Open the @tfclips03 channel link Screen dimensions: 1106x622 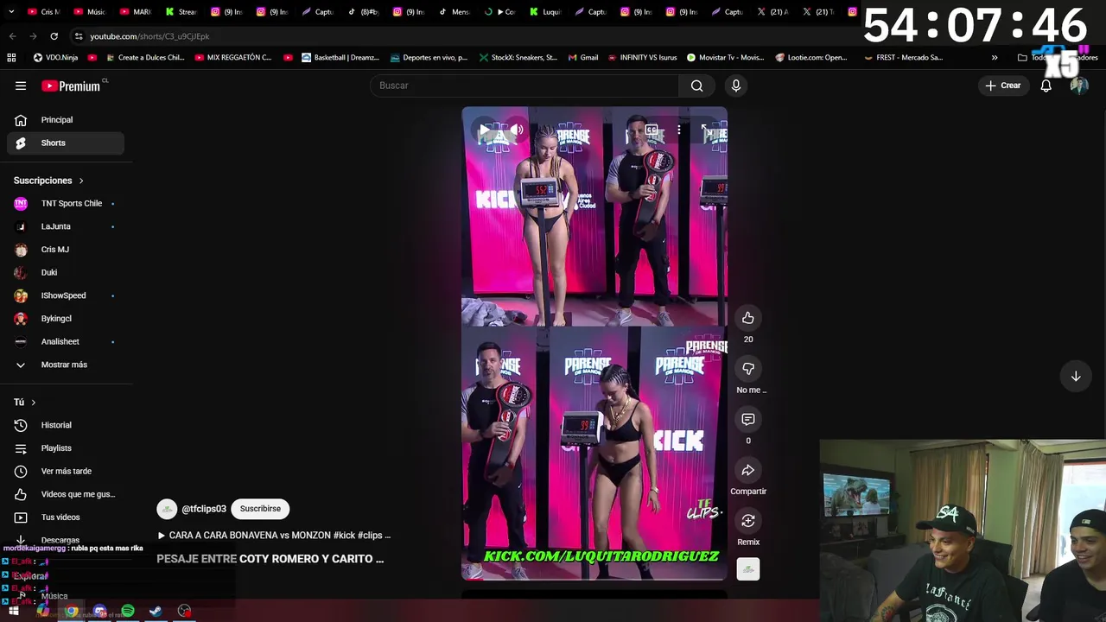[x=204, y=509]
